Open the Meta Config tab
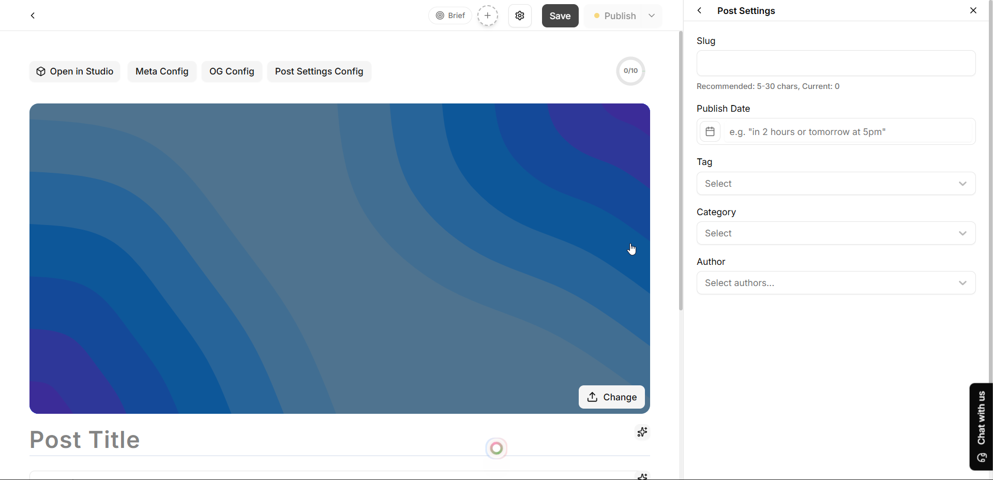The height and width of the screenshot is (480, 993). [x=162, y=71]
